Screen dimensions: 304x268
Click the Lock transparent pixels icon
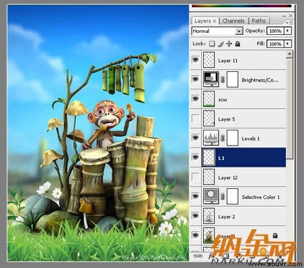pos(212,43)
